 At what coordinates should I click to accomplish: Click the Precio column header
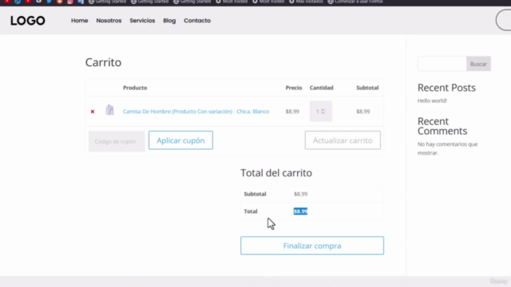click(294, 88)
